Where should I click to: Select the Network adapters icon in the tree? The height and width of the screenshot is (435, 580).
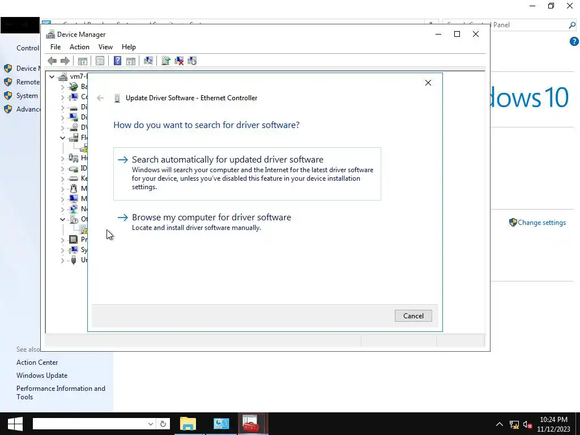click(x=74, y=208)
